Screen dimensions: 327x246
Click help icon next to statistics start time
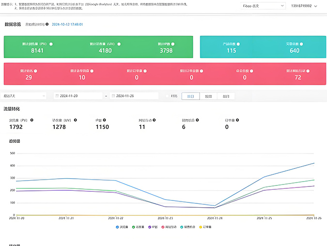(47, 24)
